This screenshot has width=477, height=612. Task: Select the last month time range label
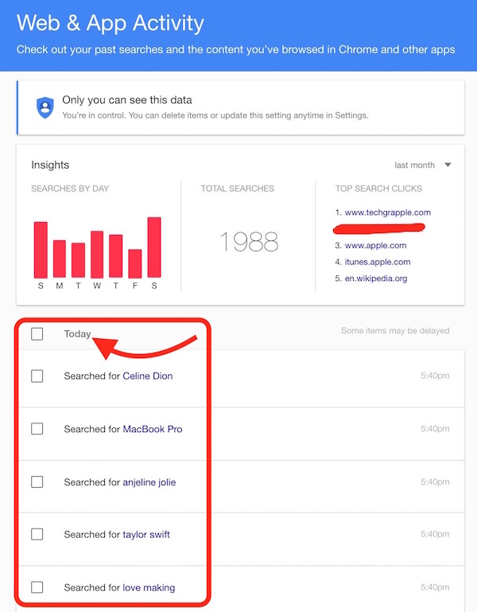click(x=414, y=165)
